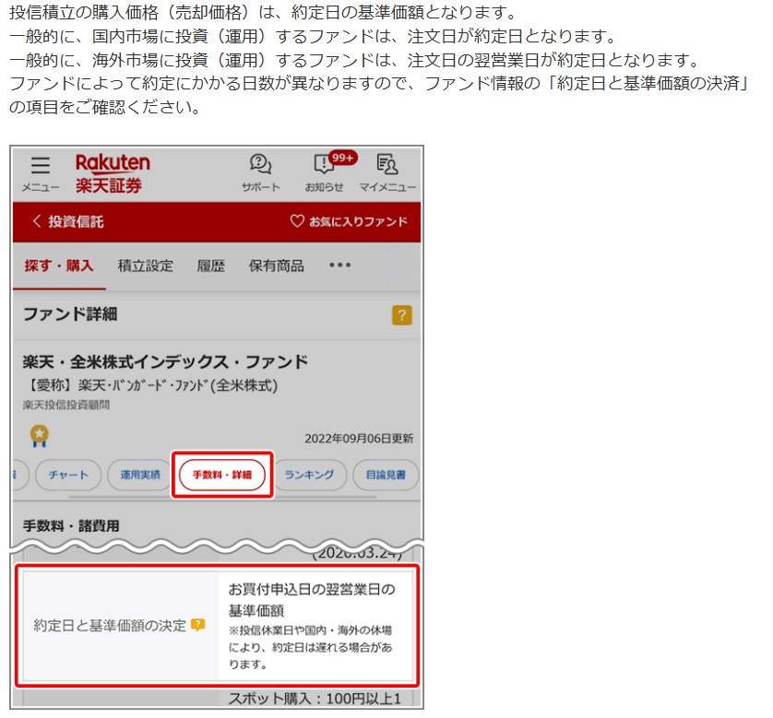
Task: Open the 履歴 tab
Action: click(x=210, y=265)
